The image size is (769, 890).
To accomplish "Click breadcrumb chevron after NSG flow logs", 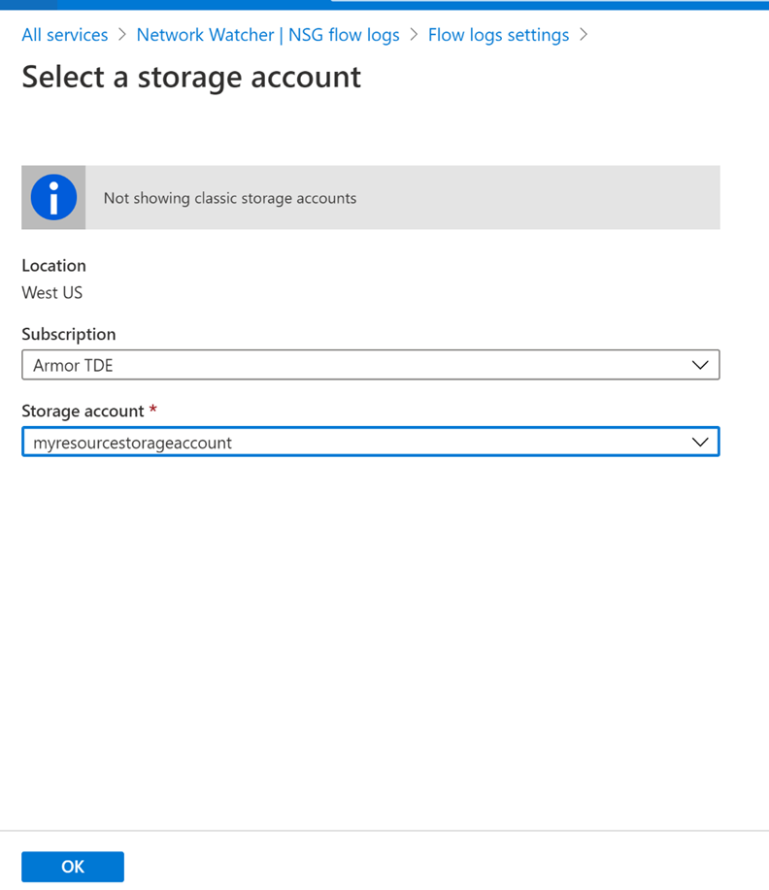I will (414, 35).
